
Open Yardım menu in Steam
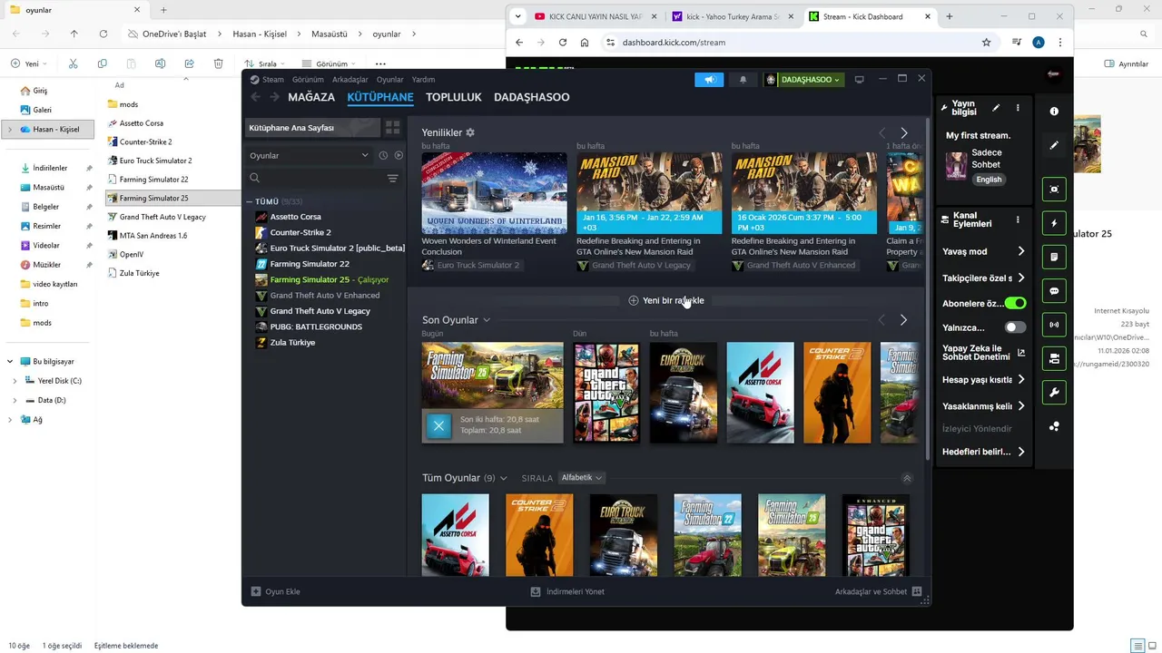[x=423, y=80]
